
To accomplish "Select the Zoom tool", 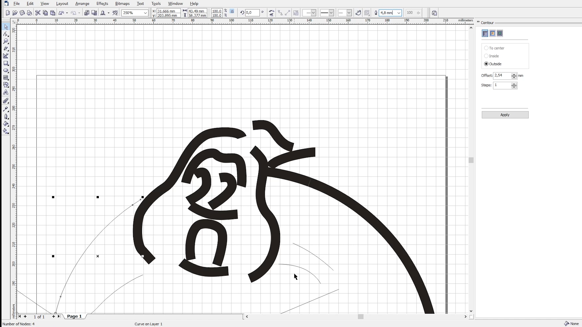I will click(6, 41).
